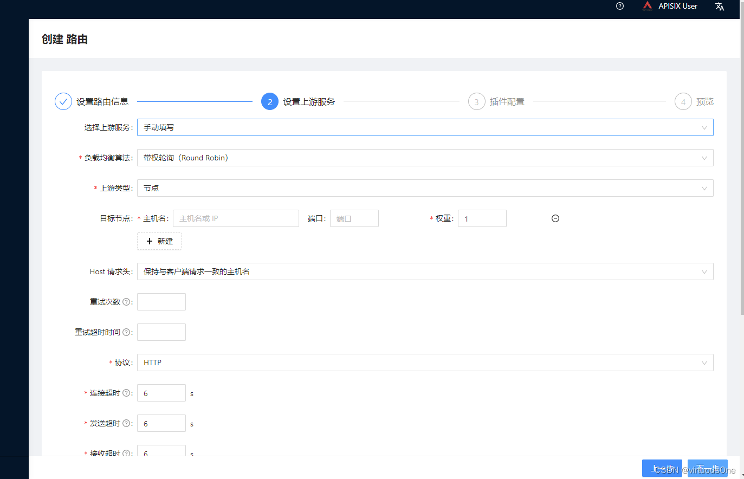This screenshot has height=479, width=744.
Task: Click the completed step checkmark icon
Action: 63,101
